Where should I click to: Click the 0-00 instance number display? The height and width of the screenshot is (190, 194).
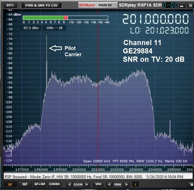[170, 5]
